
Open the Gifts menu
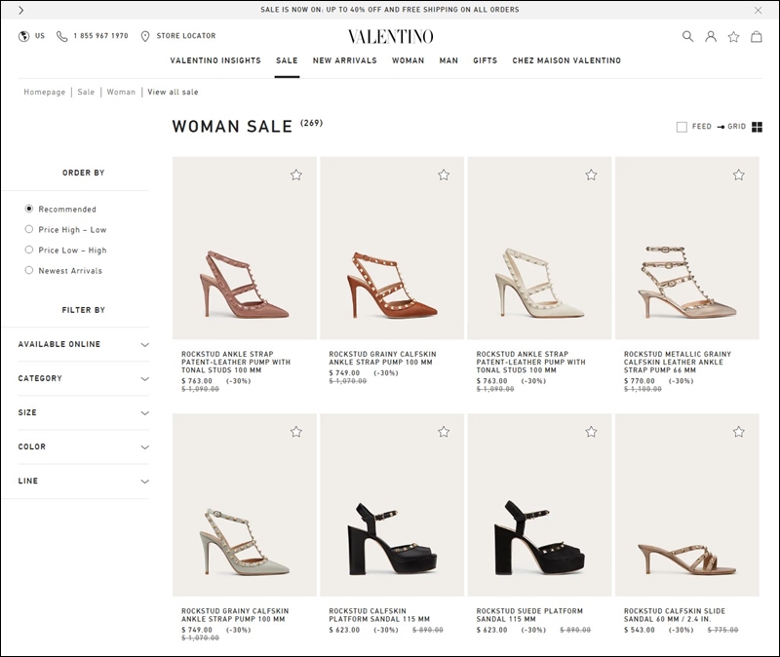coord(485,60)
